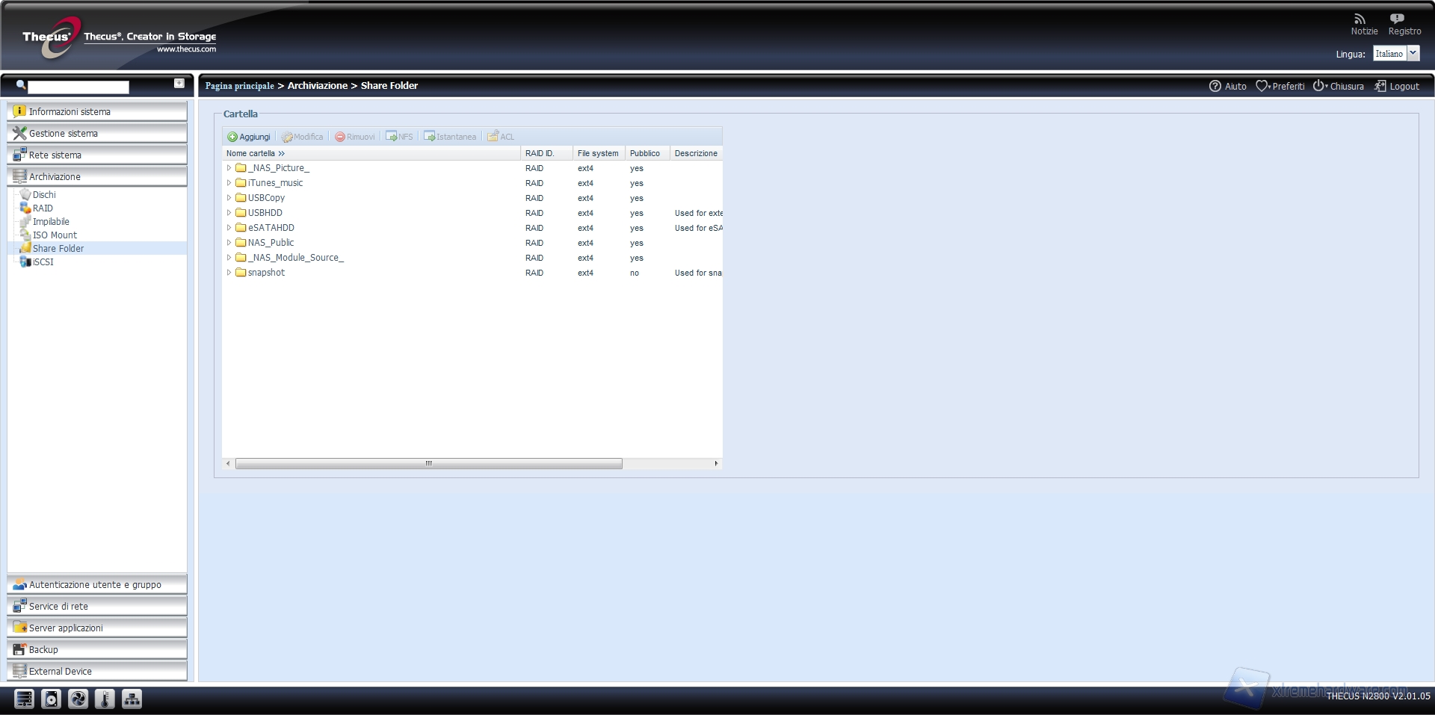Click the horizontal scrollbar of folder list
Image resolution: width=1435 pixels, height=715 pixels.
point(428,463)
